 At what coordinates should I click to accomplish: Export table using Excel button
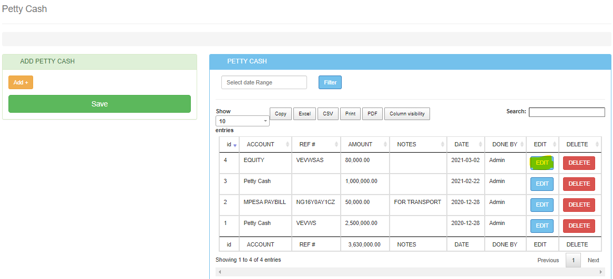pos(304,114)
